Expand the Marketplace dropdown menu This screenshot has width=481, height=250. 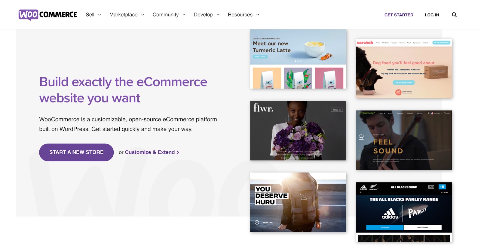click(127, 15)
